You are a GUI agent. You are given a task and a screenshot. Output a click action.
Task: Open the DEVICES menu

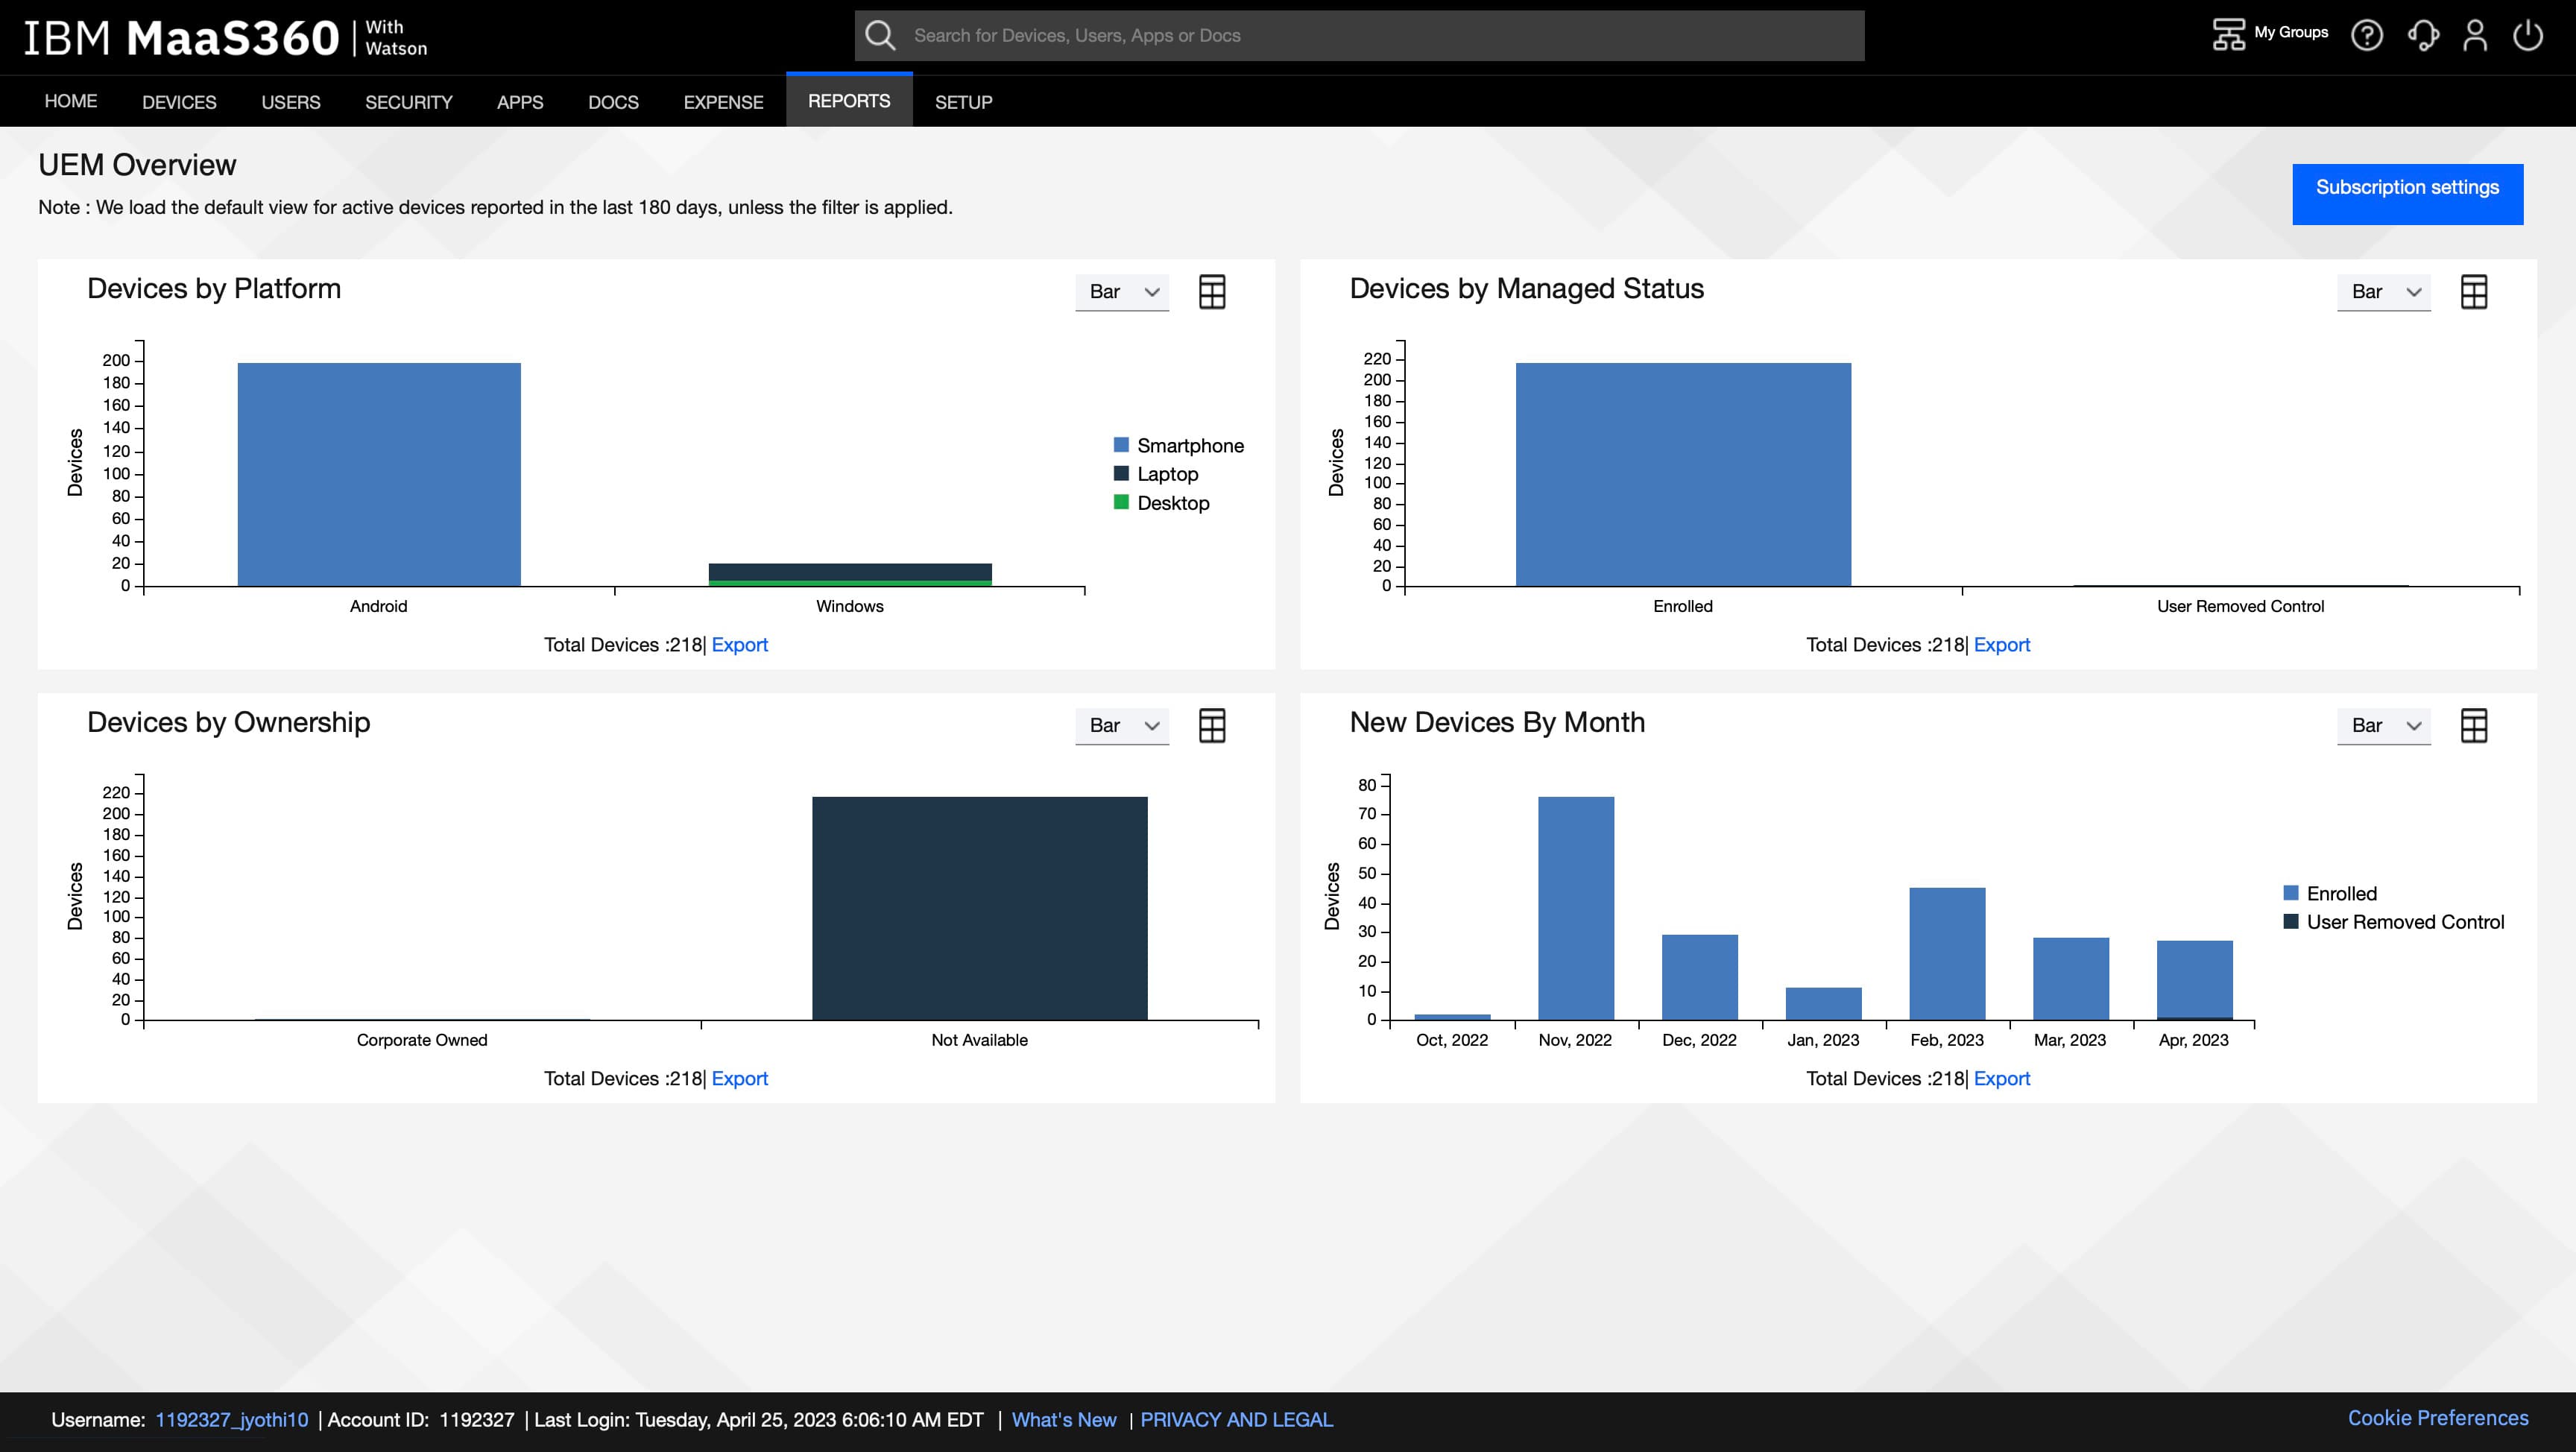179,102
